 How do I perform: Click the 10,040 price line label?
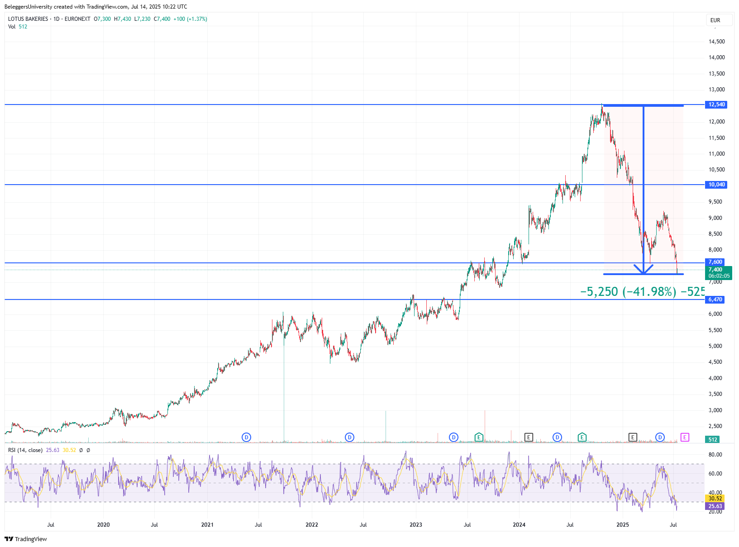[716, 185]
